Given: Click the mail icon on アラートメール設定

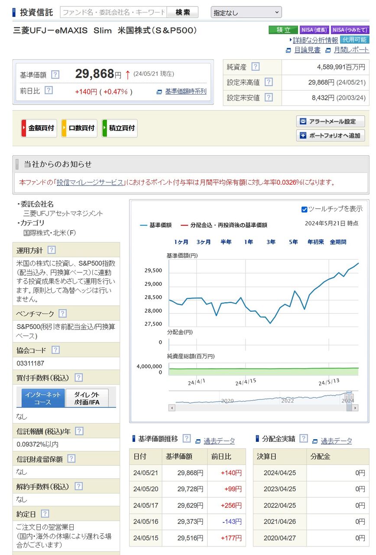Looking at the screenshot, I should (x=303, y=121).
